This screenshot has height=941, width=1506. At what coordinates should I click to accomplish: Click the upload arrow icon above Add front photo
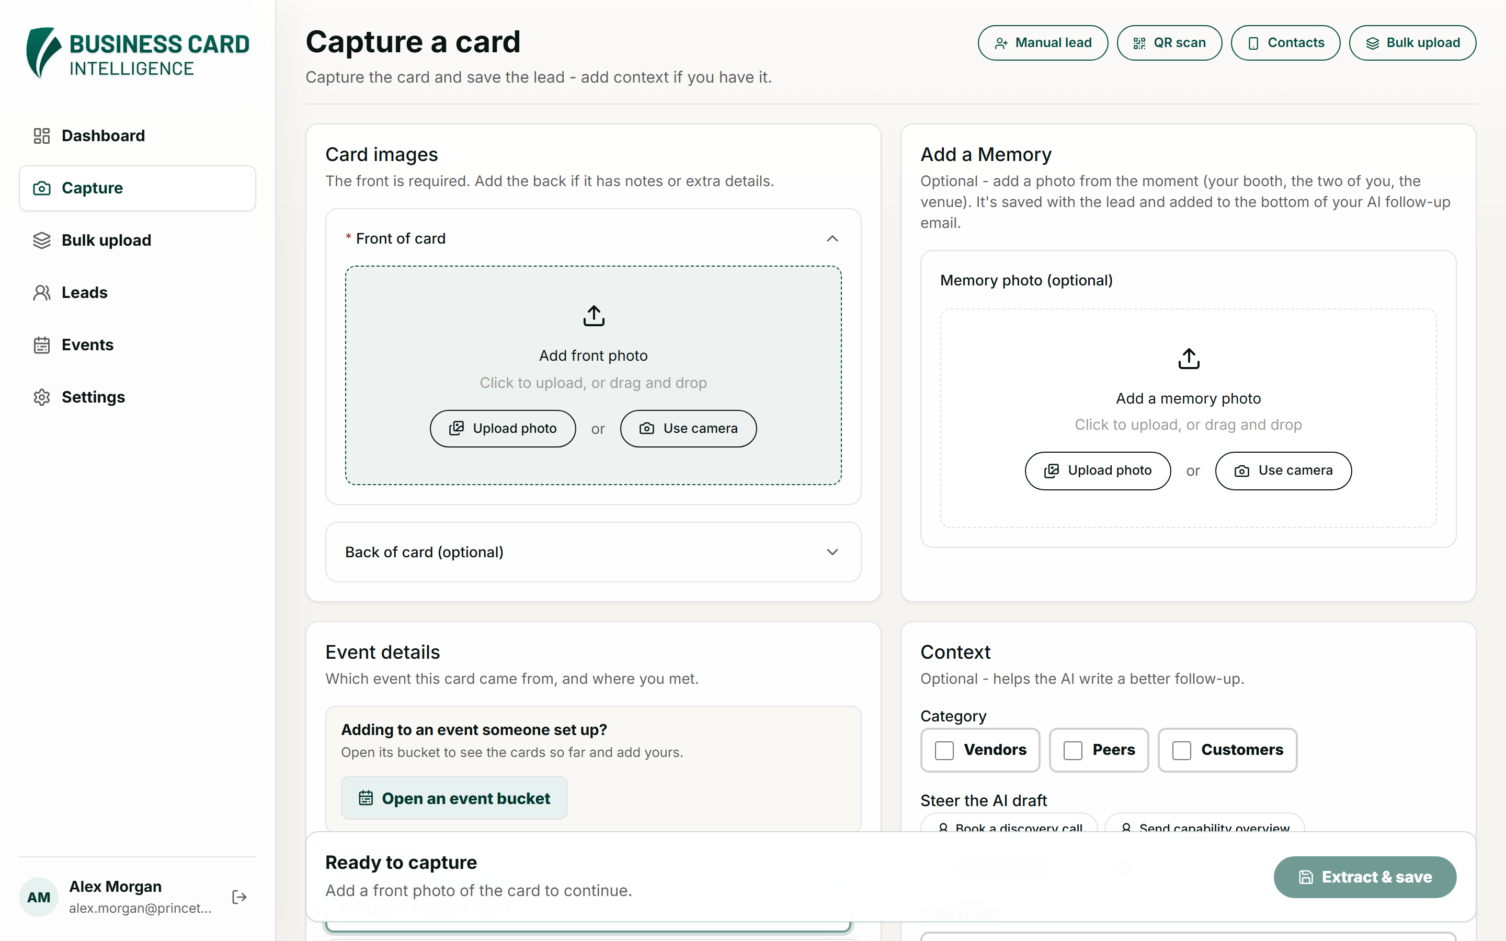click(x=594, y=316)
